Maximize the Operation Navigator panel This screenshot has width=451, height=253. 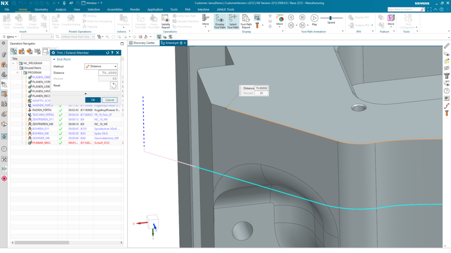click(122, 44)
